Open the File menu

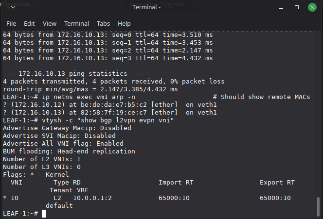11,24
